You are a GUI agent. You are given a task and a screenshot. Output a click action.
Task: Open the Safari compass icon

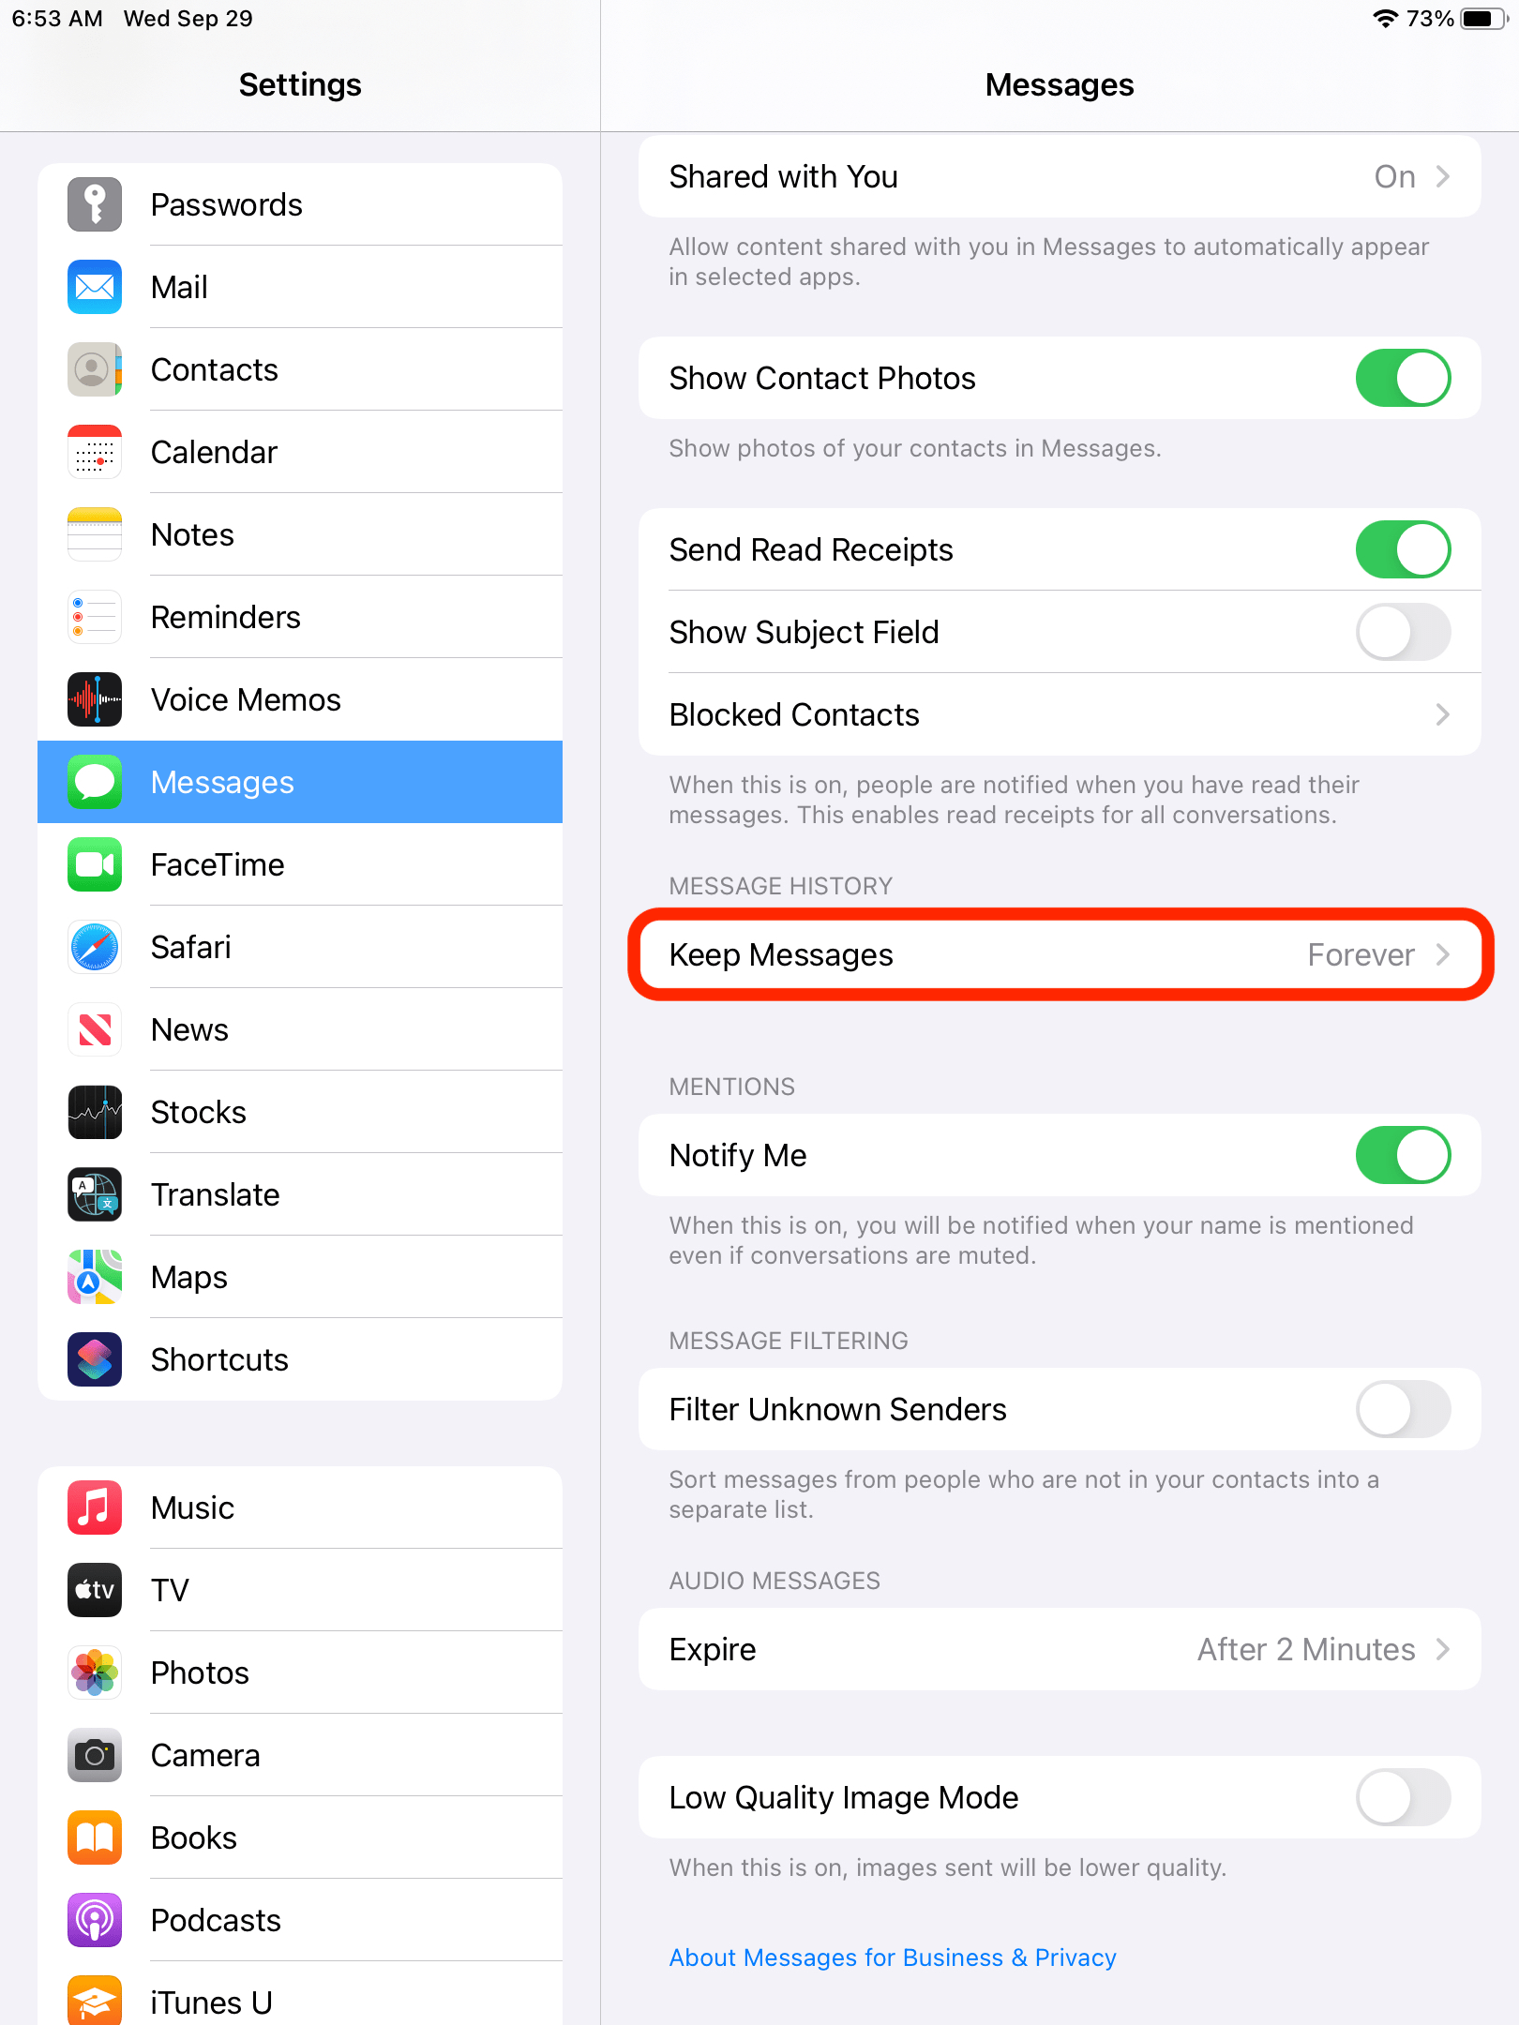coord(95,947)
